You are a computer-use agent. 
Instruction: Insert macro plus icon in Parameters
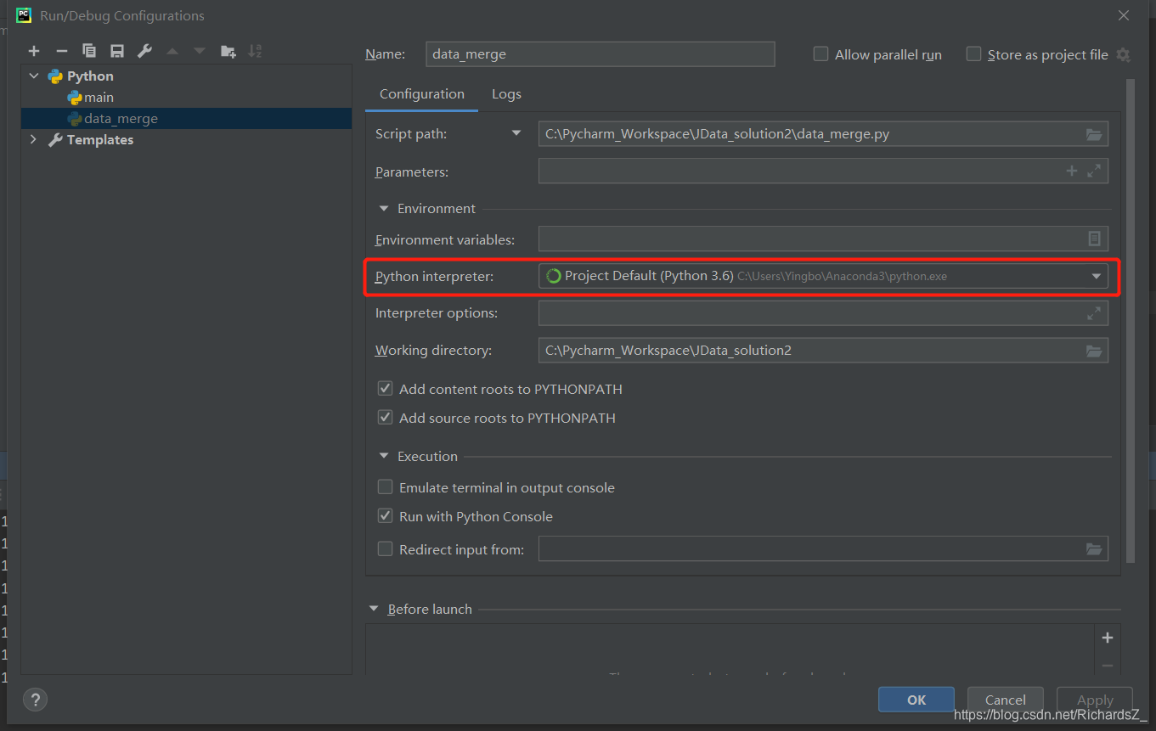1072,171
